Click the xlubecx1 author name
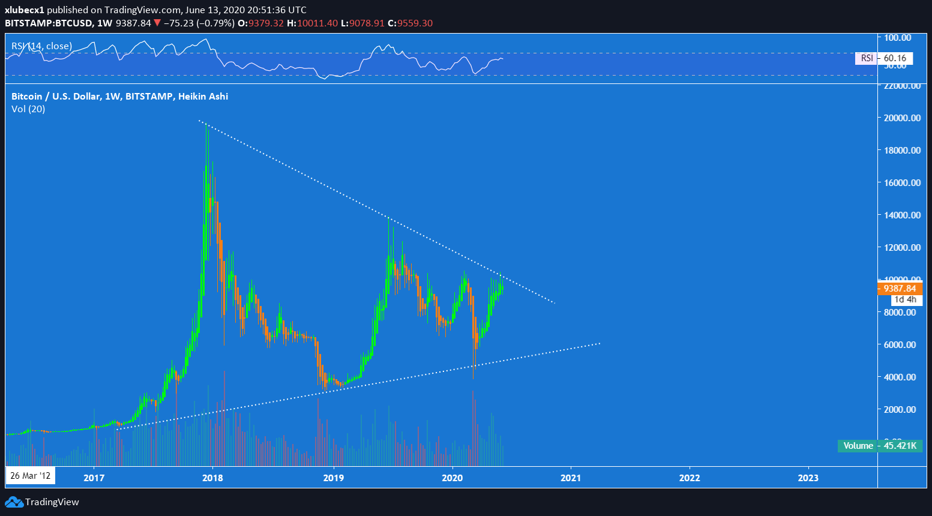 (25, 10)
